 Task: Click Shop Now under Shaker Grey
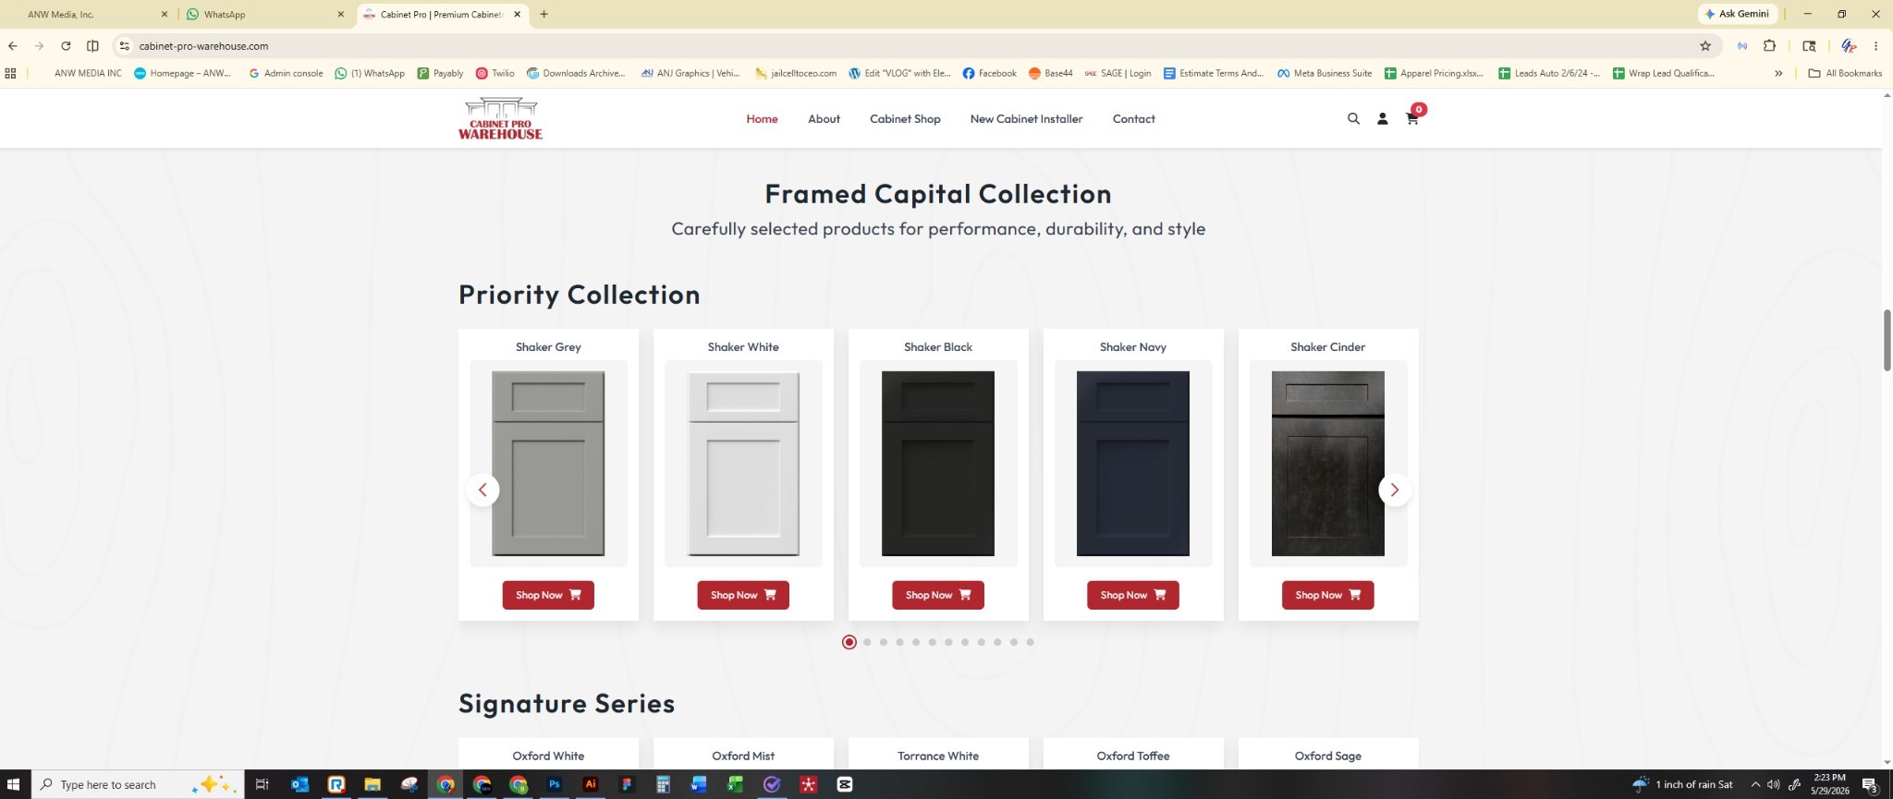click(x=548, y=595)
